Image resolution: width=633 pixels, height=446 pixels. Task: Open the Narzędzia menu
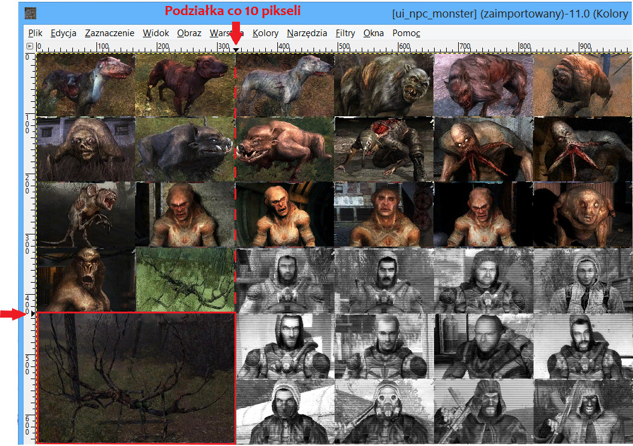(x=307, y=33)
